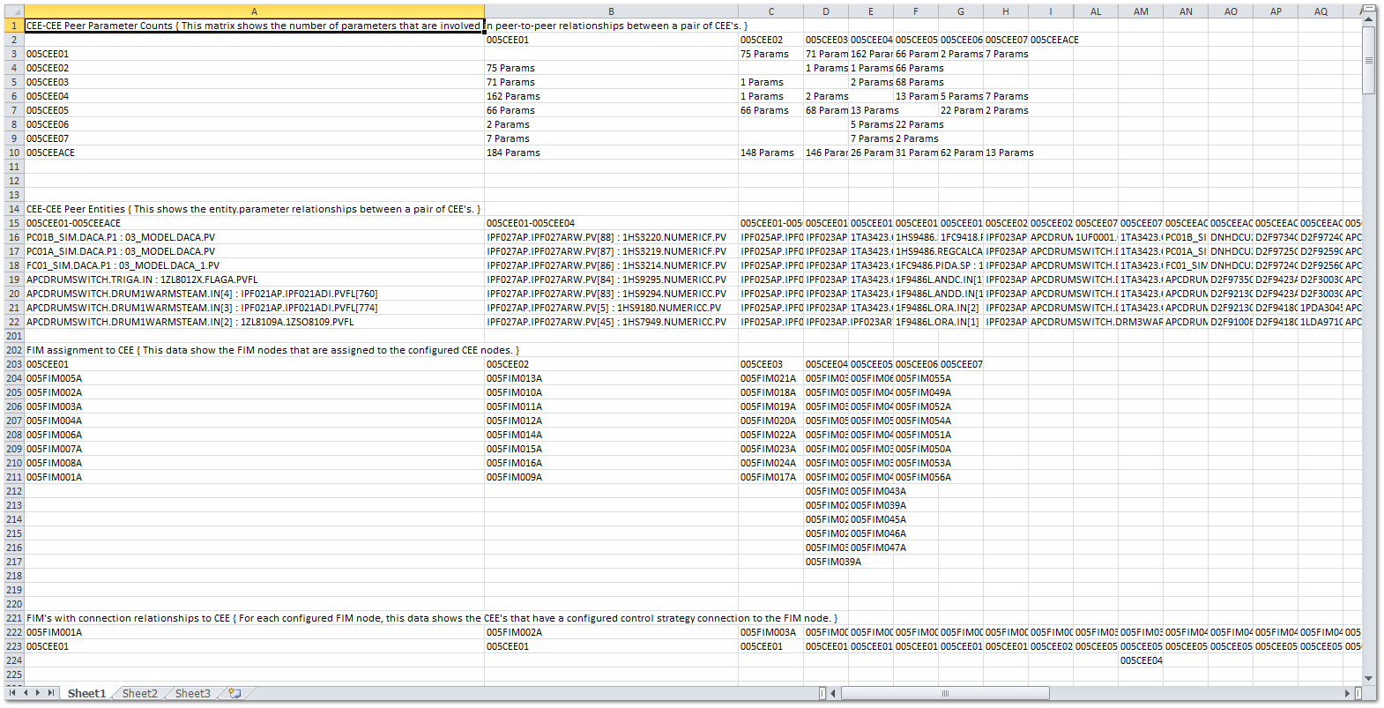Select '005CEEACE' header cell in row 2
Viewport: 1384px width, 708px height.
(x=1051, y=40)
